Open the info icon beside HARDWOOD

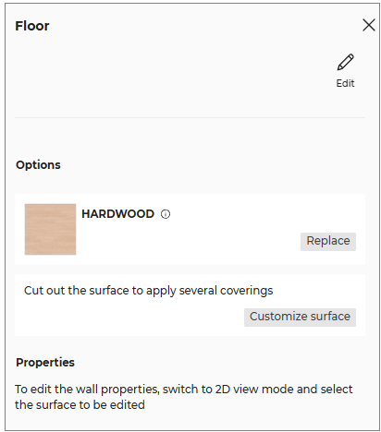[x=166, y=214]
